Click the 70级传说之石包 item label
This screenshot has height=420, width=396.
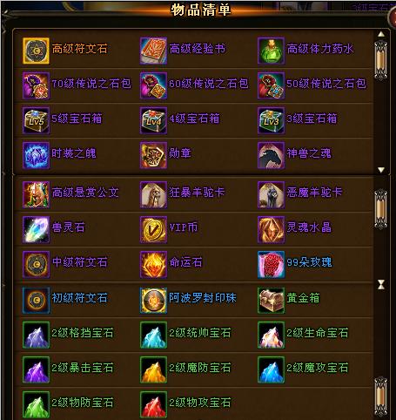91,84
